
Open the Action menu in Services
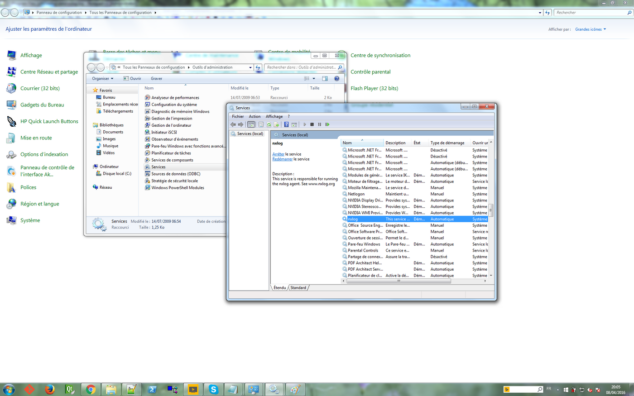tap(255, 116)
